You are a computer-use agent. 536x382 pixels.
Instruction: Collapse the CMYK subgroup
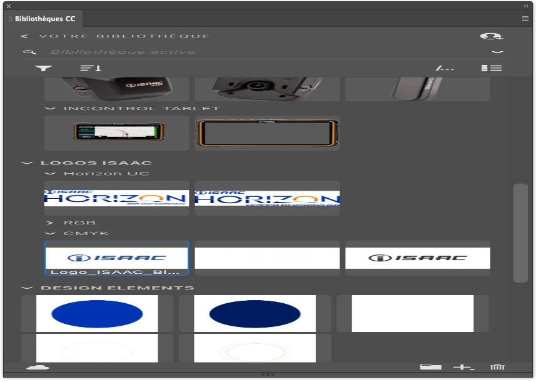50,233
